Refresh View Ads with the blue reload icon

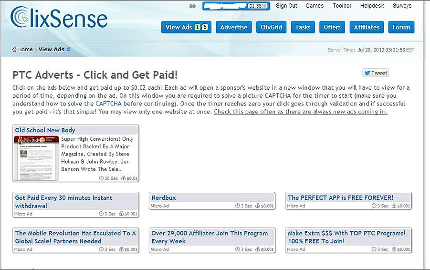pos(68,49)
